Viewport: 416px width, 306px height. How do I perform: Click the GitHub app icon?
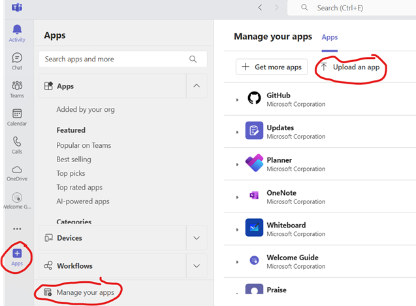click(x=254, y=99)
